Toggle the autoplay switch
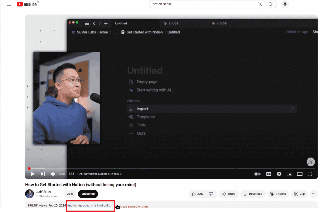 pos(257,174)
